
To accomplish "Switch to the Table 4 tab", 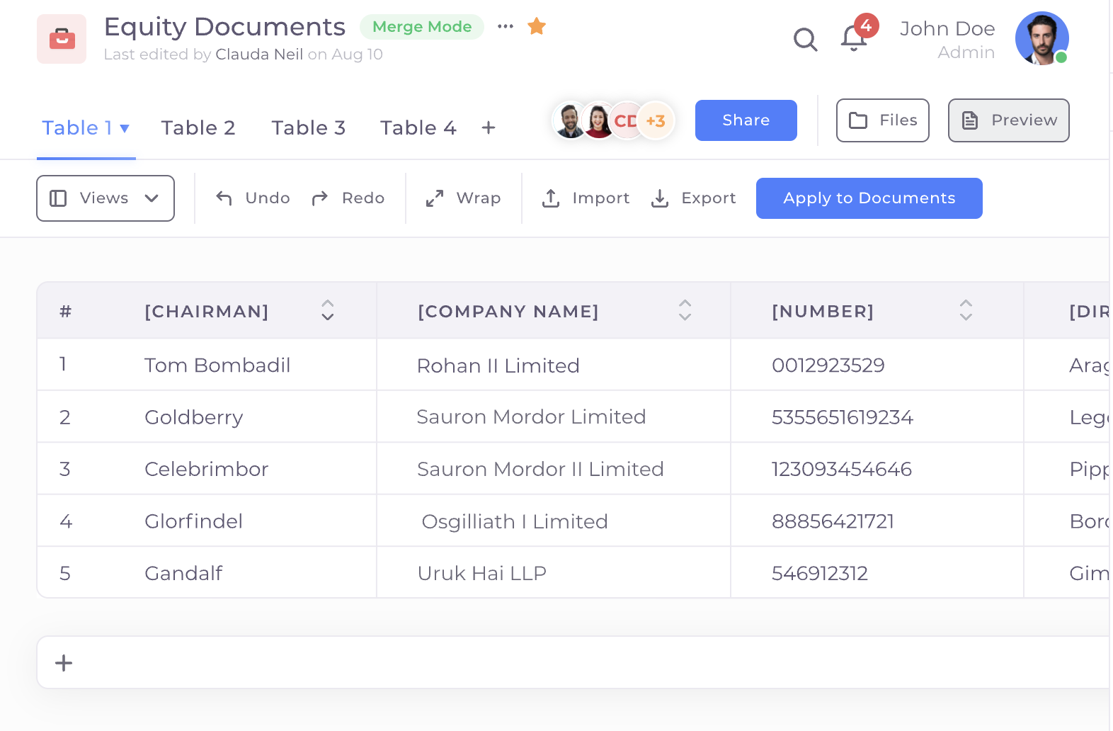I will [418, 128].
